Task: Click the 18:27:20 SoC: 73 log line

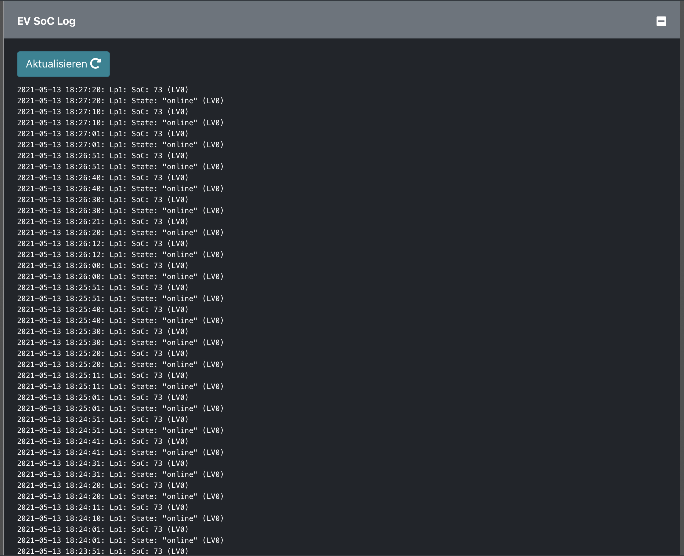Action: [x=103, y=90]
